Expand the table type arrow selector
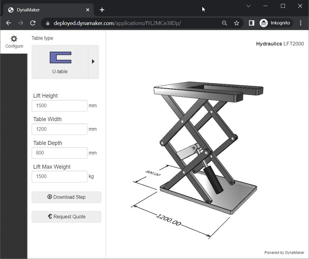Screen dimensions: 309x259 tap(93, 62)
